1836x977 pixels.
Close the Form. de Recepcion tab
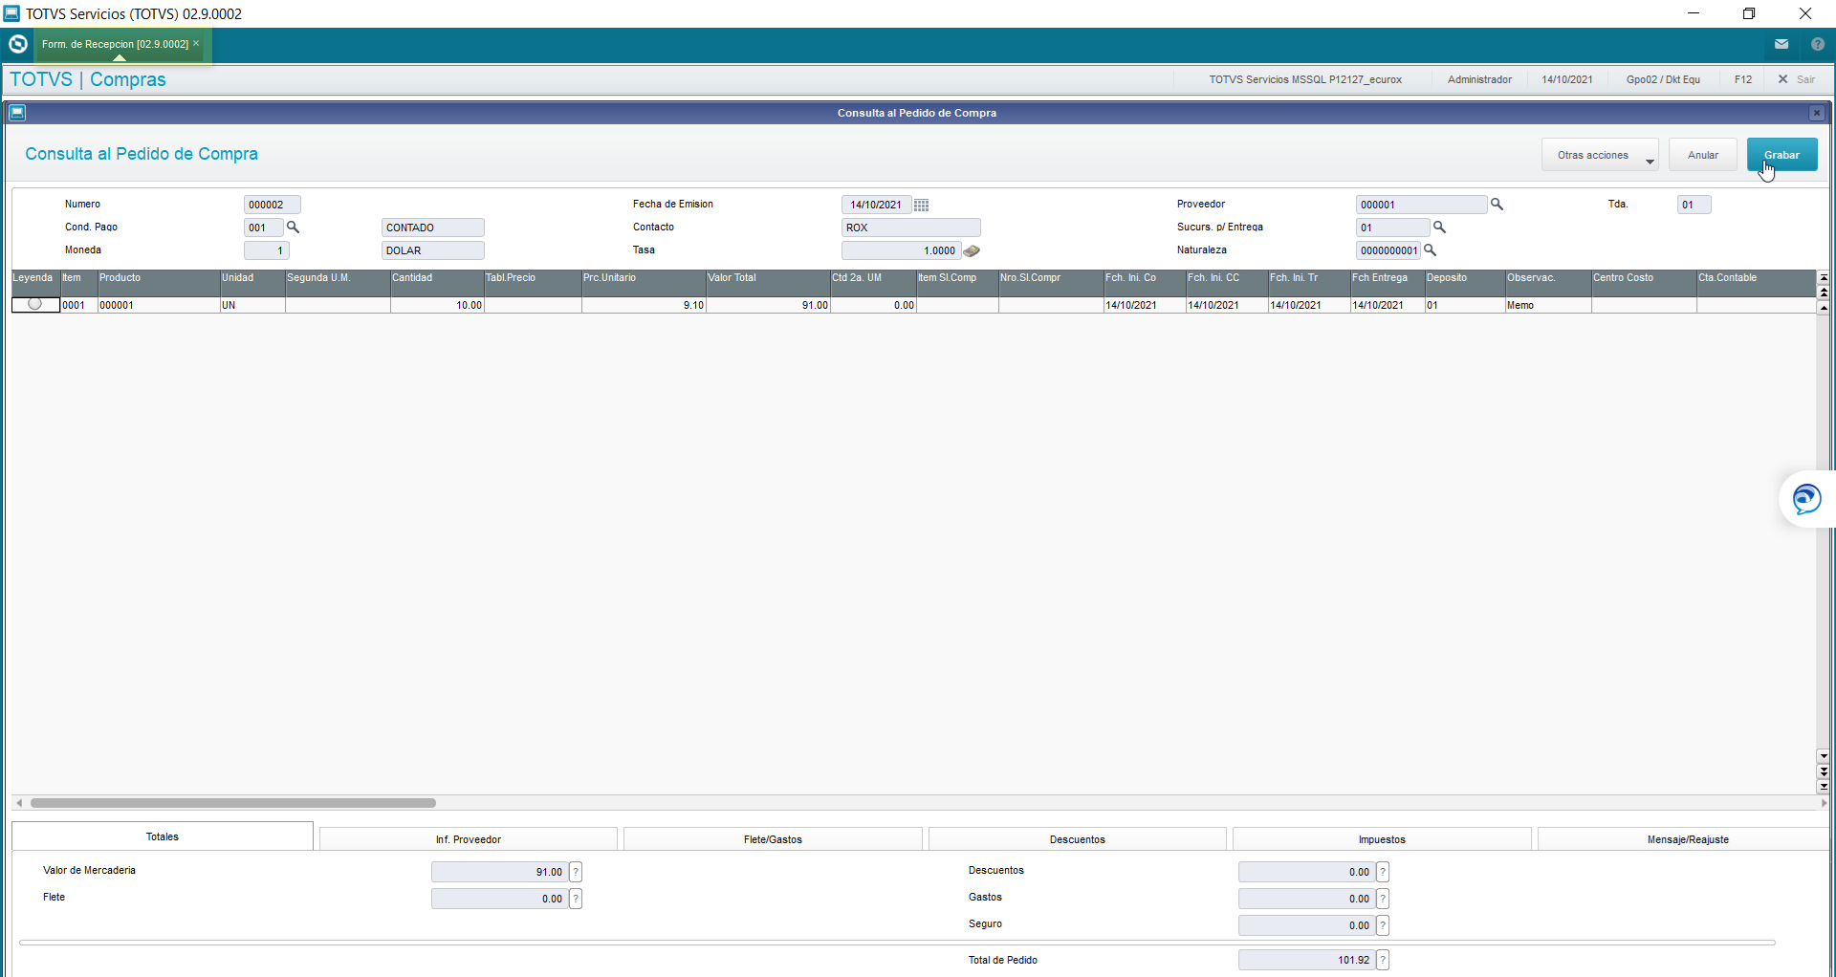click(196, 43)
